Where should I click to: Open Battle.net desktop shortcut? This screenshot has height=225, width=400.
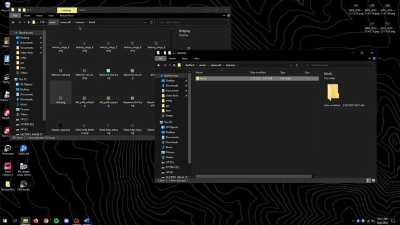click(x=24, y=150)
